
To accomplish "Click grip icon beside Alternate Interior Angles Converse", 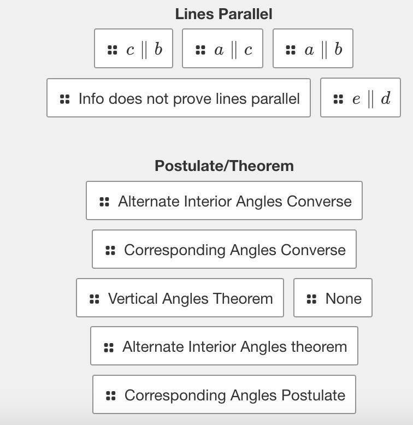I will point(104,202).
